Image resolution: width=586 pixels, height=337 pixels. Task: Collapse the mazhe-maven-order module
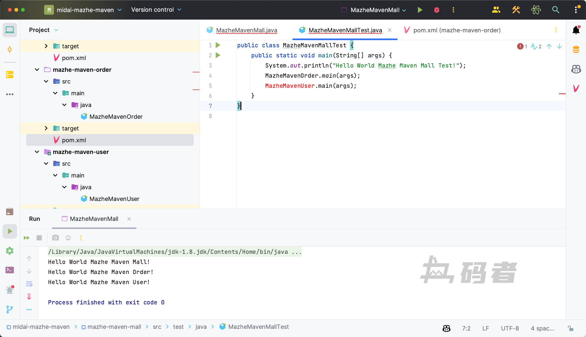pyautogui.click(x=37, y=70)
